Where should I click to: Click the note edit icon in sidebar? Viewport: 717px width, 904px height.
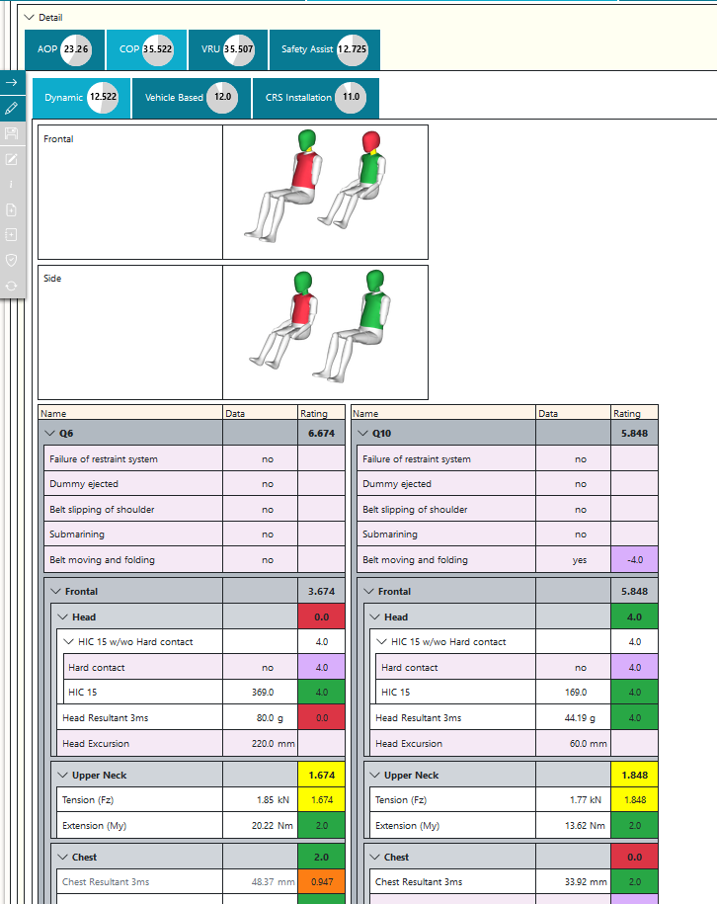point(12,159)
